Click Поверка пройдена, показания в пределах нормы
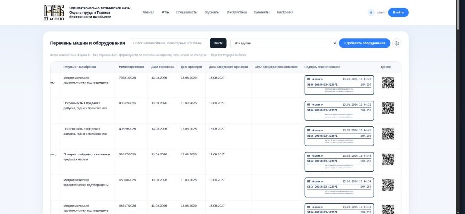 point(86,157)
